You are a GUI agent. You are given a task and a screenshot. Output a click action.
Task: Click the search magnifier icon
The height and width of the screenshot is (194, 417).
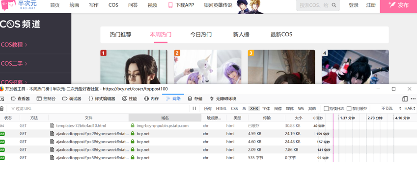pos(334,5)
